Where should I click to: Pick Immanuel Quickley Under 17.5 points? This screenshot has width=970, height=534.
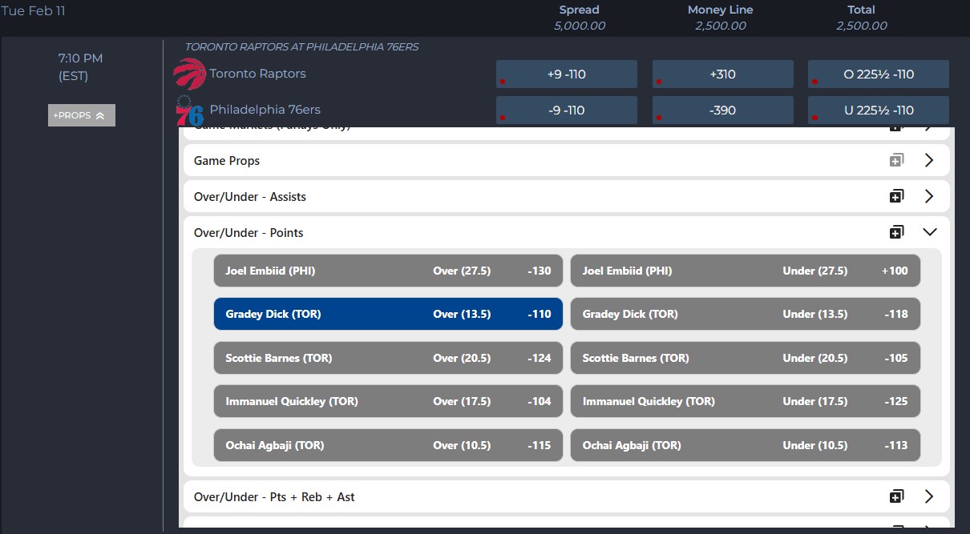746,401
